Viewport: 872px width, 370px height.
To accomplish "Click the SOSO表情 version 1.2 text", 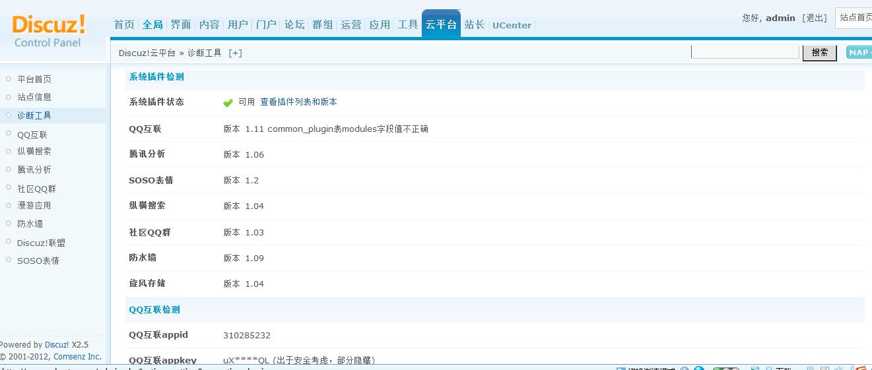I will coord(241,180).
